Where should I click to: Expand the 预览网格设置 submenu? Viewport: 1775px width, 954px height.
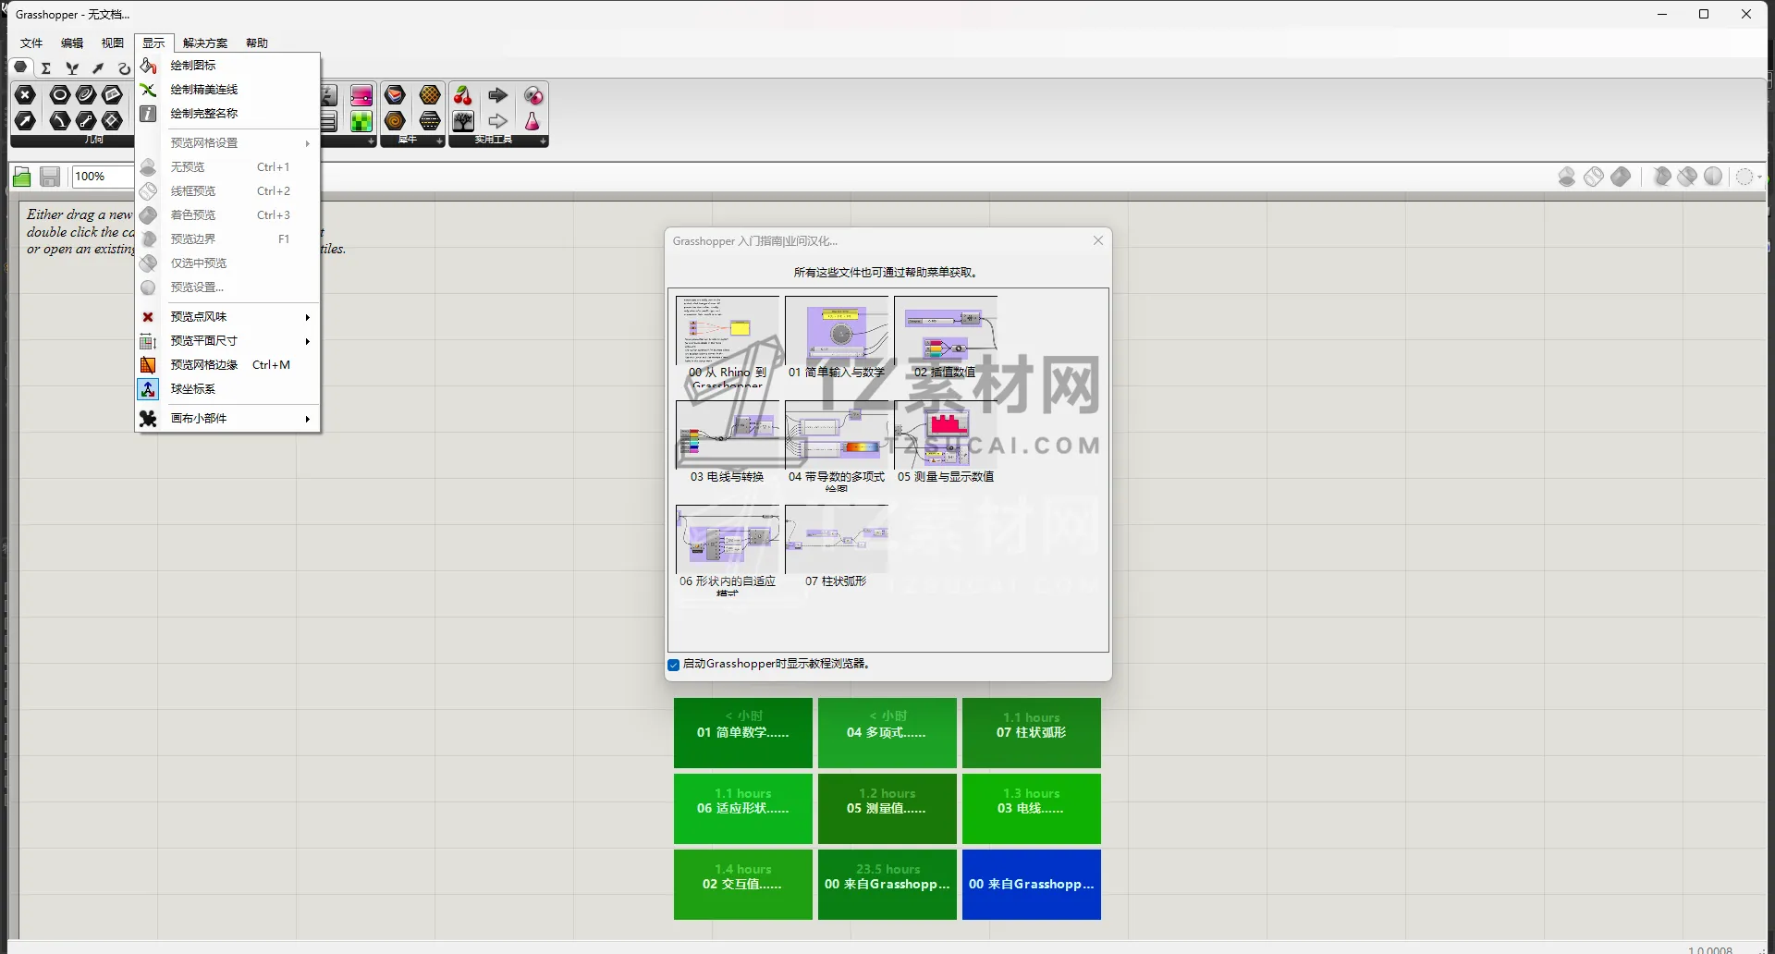(x=227, y=143)
